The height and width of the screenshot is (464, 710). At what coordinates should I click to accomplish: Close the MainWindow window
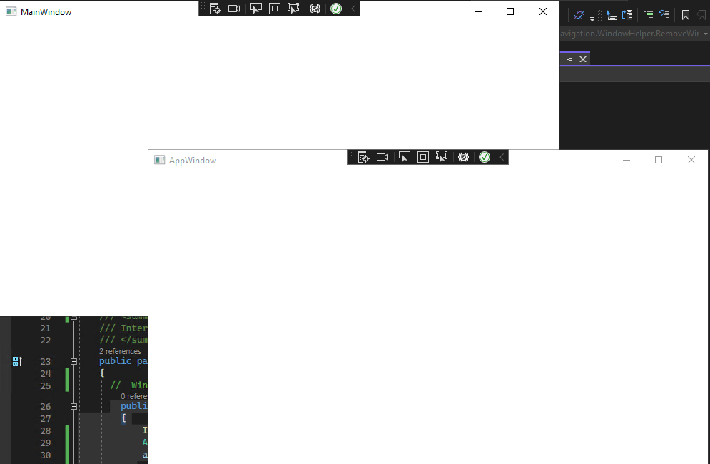pos(543,12)
